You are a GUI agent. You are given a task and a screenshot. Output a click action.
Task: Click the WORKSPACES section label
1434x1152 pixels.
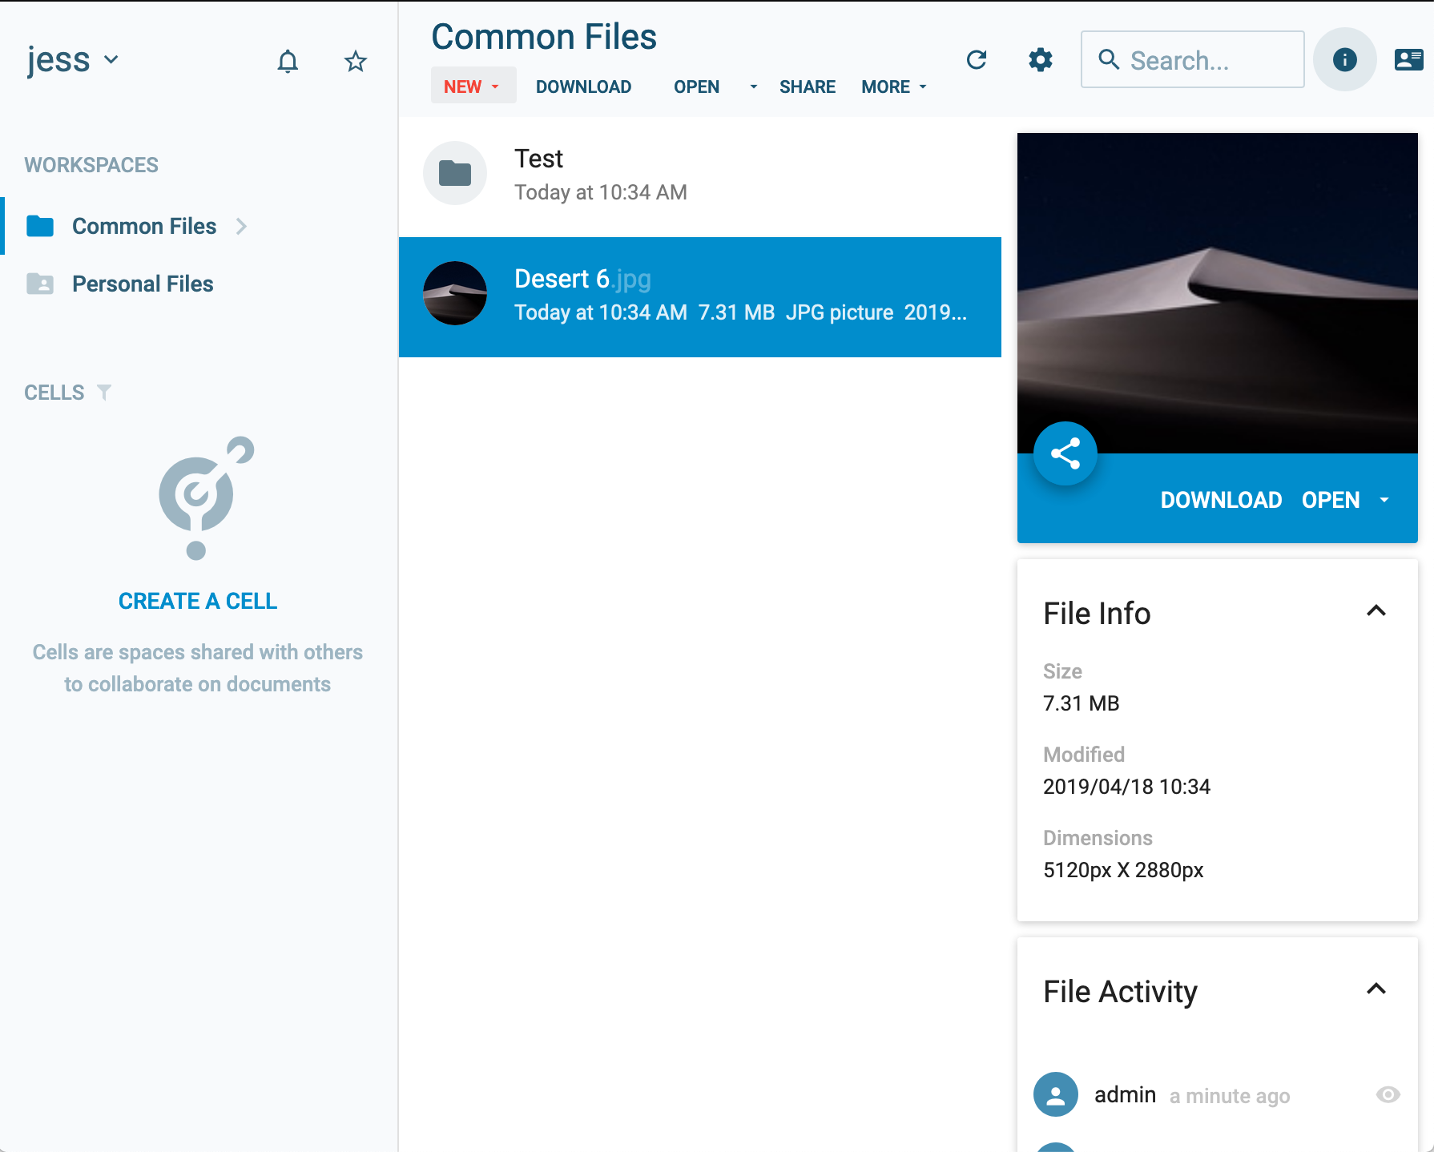click(x=91, y=165)
